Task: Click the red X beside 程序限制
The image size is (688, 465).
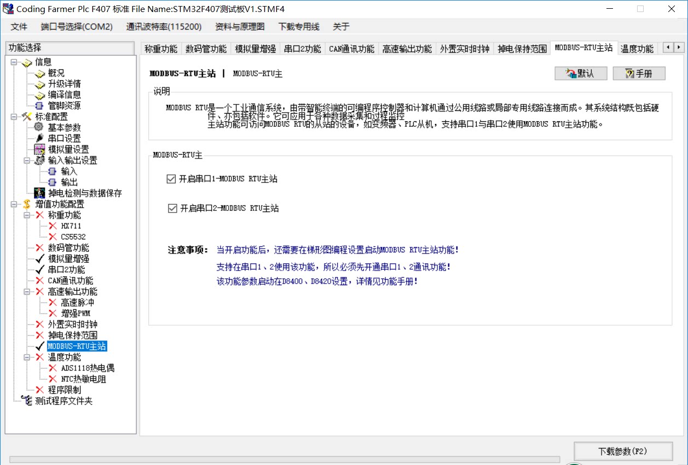Action: point(39,390)
